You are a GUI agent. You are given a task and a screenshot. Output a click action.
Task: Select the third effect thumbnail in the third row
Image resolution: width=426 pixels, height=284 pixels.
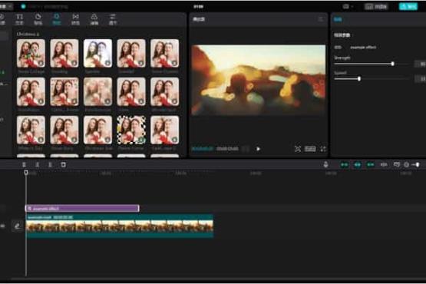(x=97, y=130)
